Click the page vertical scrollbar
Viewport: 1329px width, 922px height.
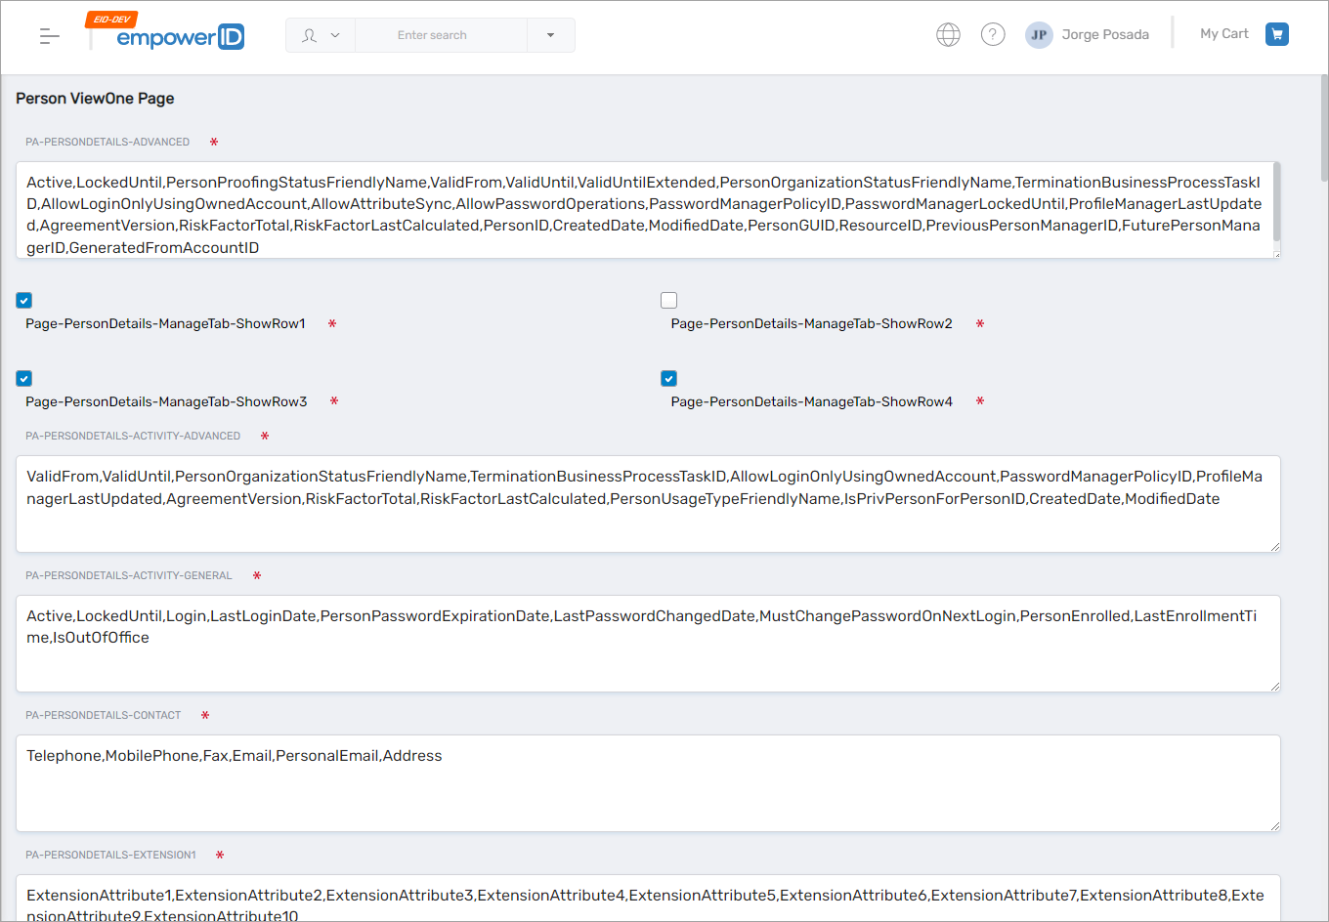click(1323, 127)
